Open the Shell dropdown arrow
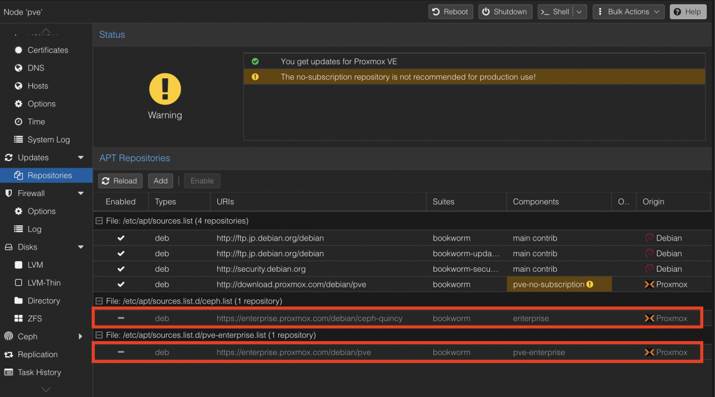 click(x=580, y=12)
